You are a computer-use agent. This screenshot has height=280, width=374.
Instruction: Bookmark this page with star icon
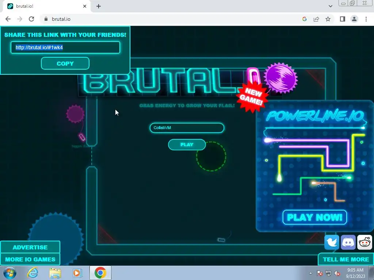click(x=328, y=19)
